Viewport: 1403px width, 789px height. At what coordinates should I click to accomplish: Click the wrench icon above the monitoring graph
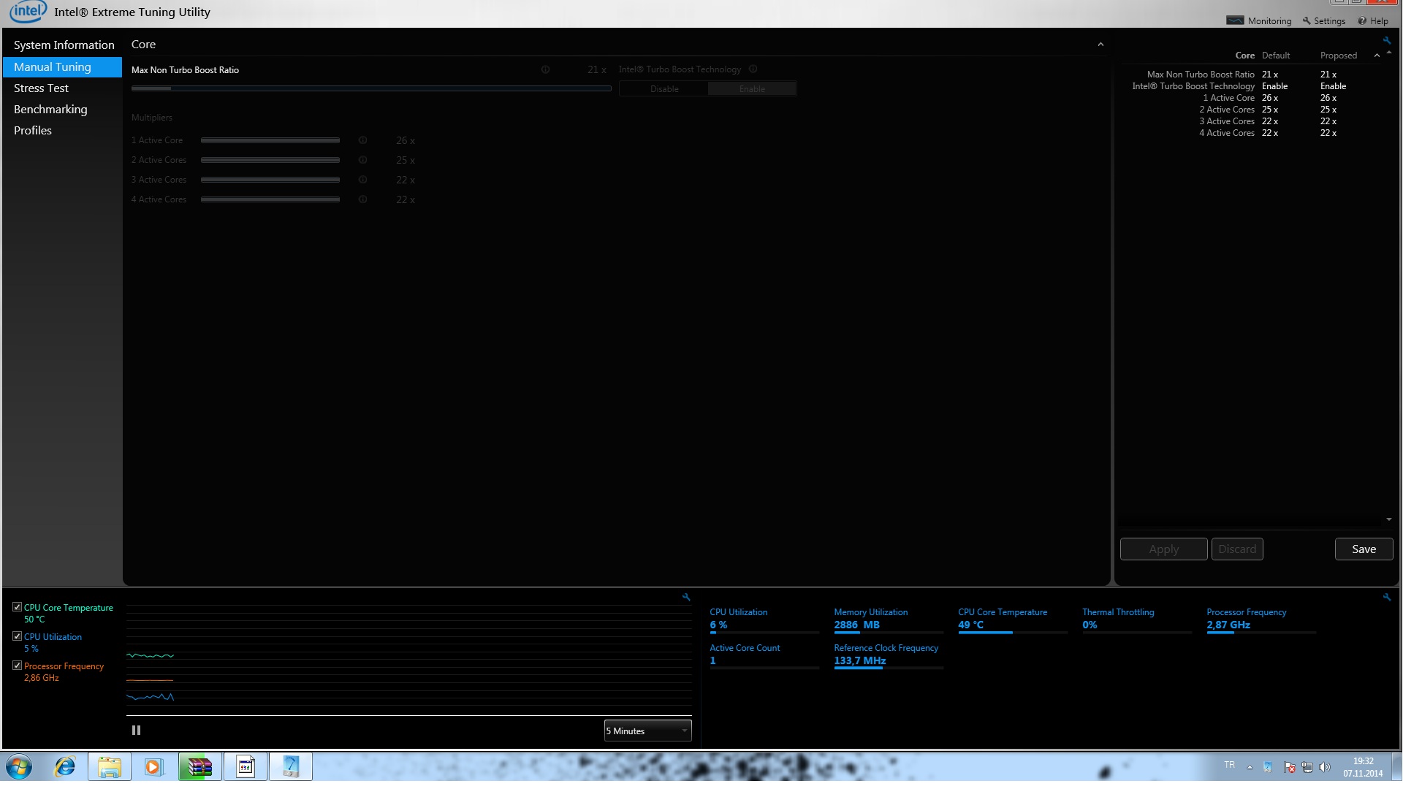pyautogui.click(x=686, y=597)
